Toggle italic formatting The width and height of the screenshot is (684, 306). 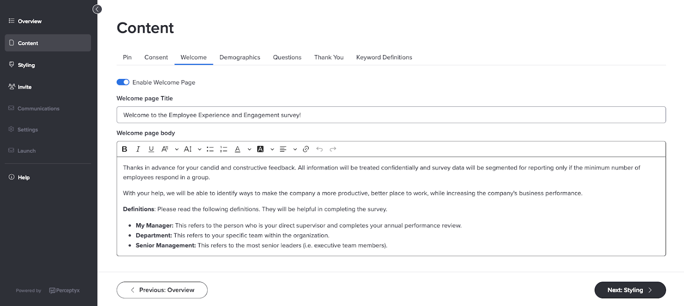[x=138, y=149]
